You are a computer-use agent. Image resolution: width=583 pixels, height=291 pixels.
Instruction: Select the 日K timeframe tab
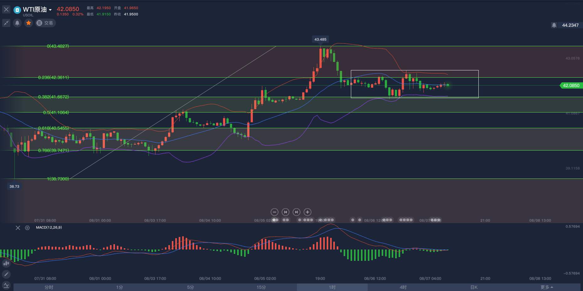(474, 287)
